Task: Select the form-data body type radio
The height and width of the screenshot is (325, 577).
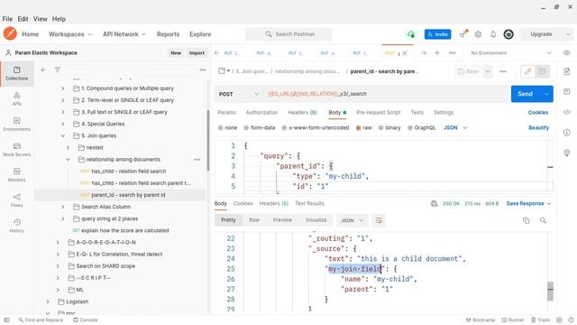Action: pos(246,128)
